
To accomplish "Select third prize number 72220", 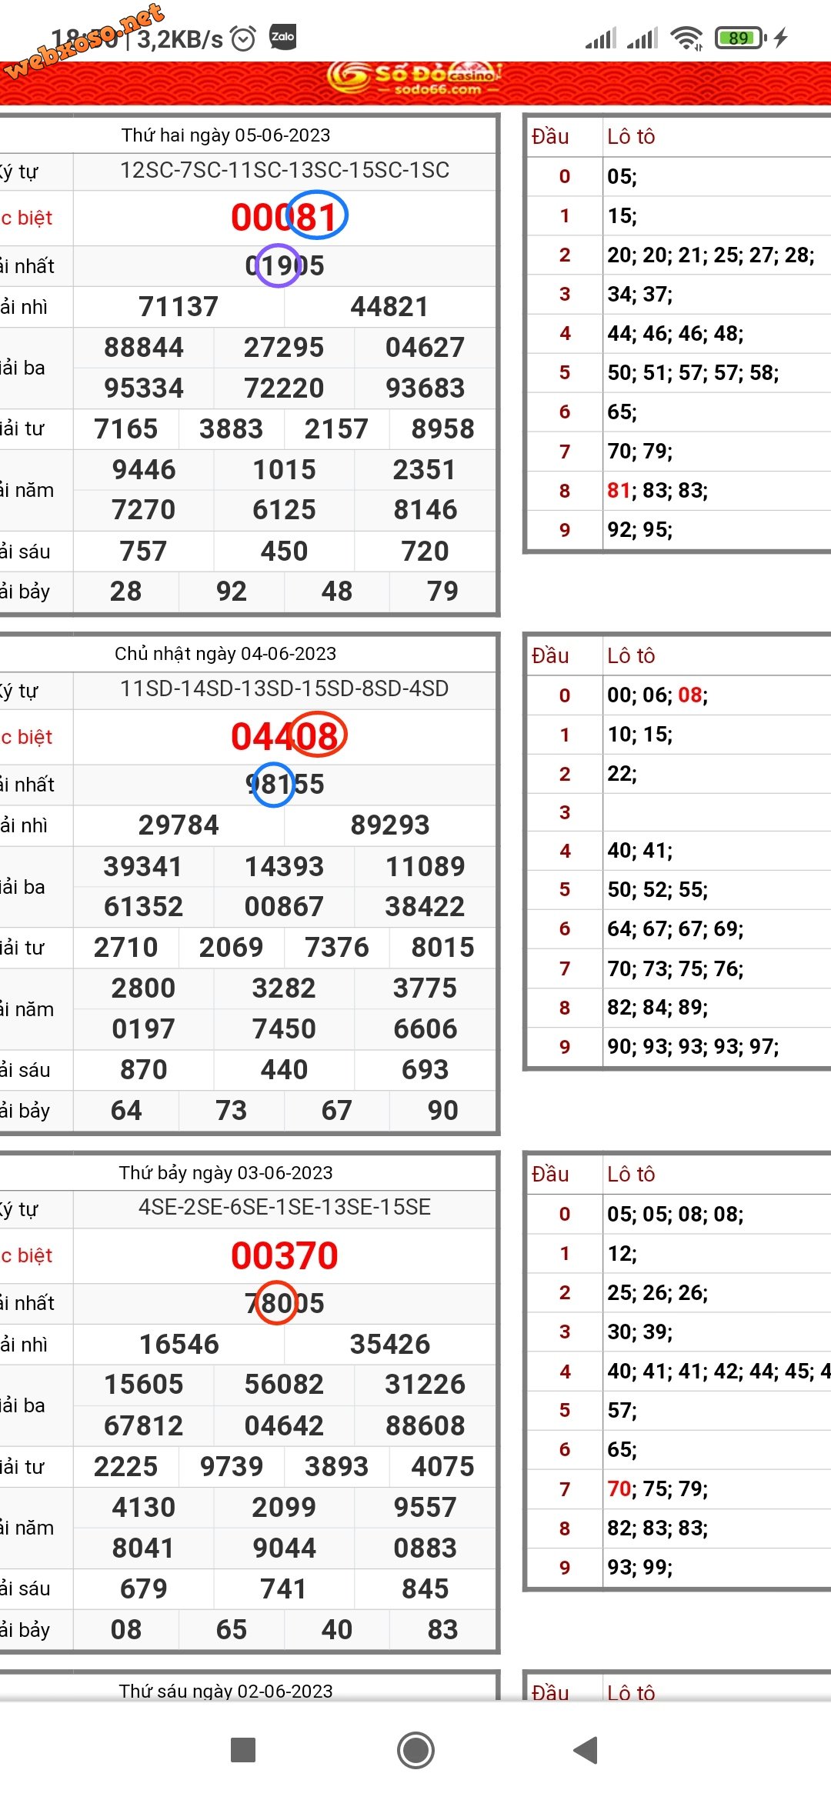I will click(x=284, y=388).
